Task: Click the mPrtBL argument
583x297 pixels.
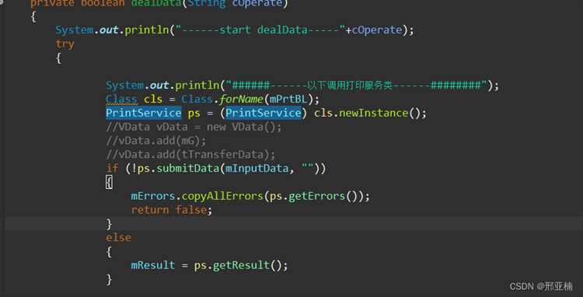Action: click(288, 100)
